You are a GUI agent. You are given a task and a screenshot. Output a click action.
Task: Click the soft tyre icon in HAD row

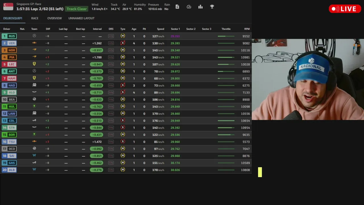pyautogui.click(x=123, y=85)
